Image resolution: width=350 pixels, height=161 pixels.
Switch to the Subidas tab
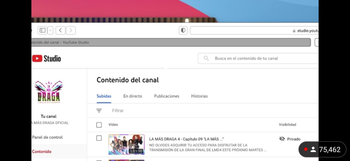click(104, 96)
